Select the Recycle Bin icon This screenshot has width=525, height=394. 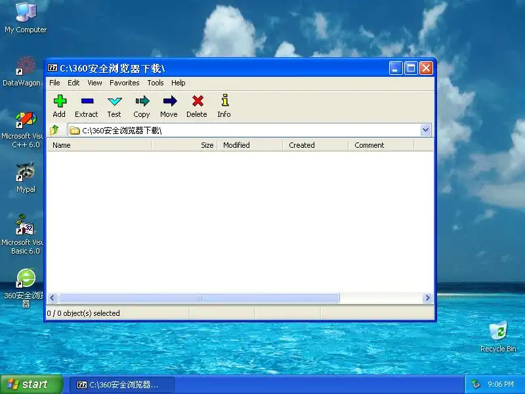click(x=498, y=337)
